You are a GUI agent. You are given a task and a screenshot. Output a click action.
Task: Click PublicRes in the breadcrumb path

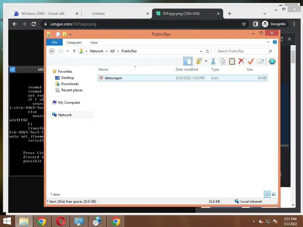pyautogui.click(x=129, y=51)
